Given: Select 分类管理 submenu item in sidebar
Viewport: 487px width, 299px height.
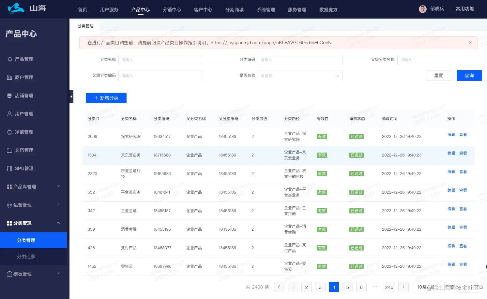Looking at the screenshot, I should click(33, 240).
